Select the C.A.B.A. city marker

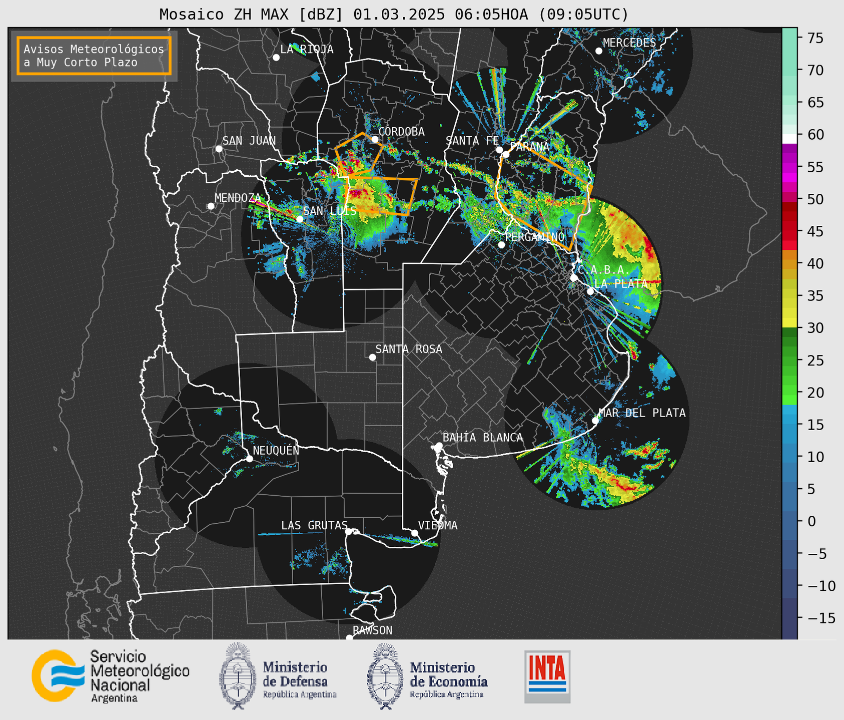pos(574,278)
